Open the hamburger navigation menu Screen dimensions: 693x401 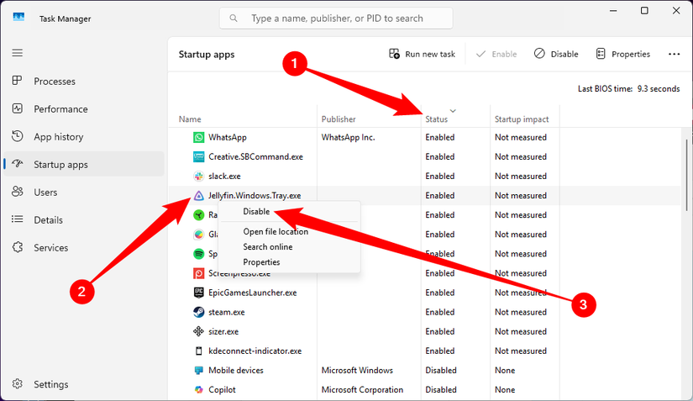[17, 53]
